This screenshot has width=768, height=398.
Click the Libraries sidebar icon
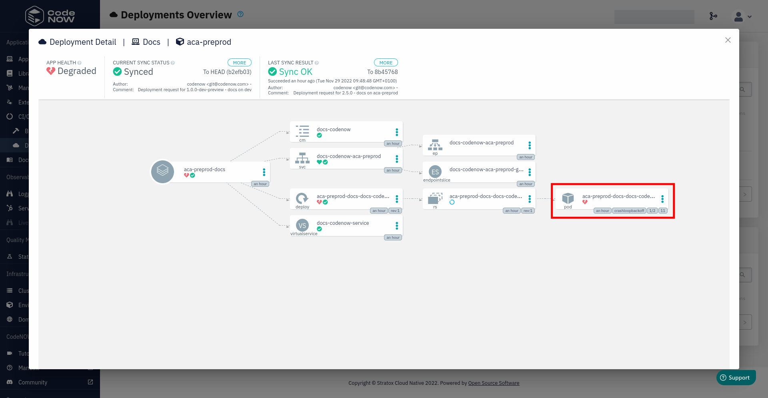coord(10,74)
